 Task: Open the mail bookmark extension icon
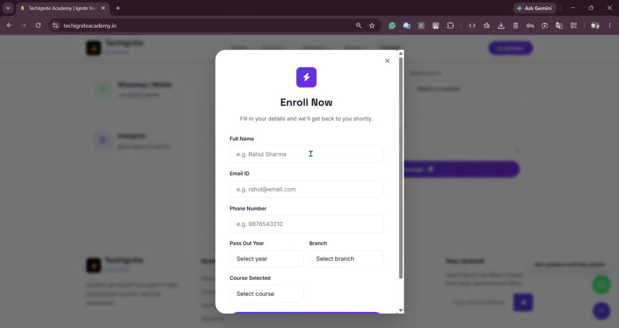point(407,25)
